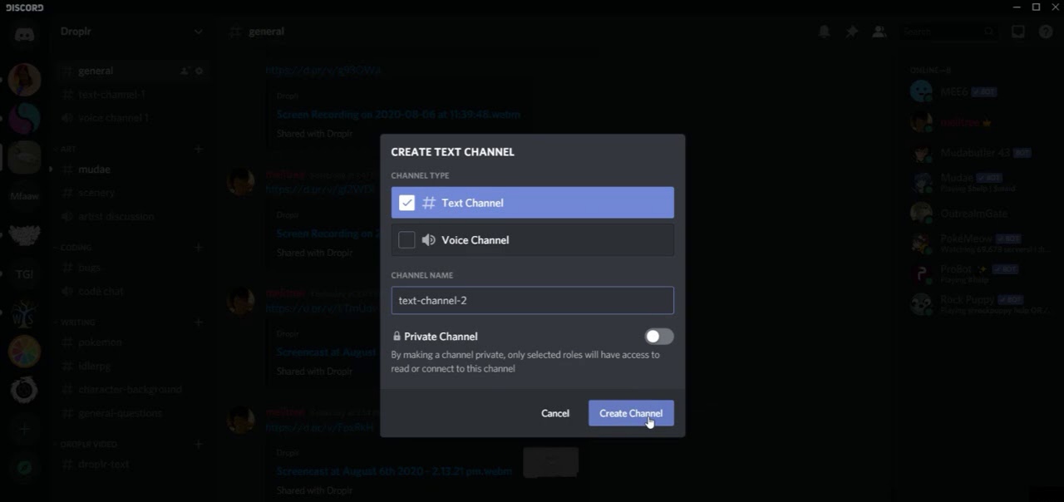
Task: Join the code chat voice channel
Action: point(131,292)
